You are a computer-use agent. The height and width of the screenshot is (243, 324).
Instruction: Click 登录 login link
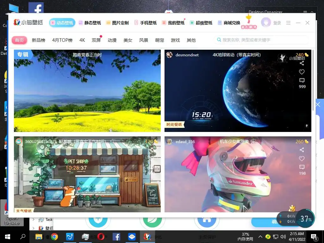[x=277, y=23]
